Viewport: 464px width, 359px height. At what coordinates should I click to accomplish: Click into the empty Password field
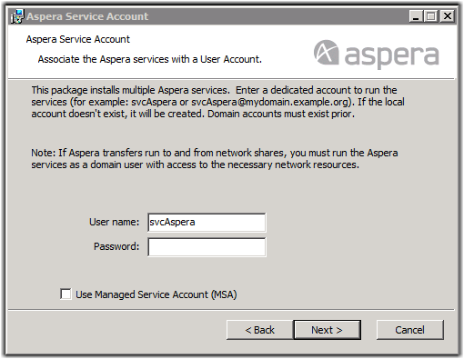(207, 247)
